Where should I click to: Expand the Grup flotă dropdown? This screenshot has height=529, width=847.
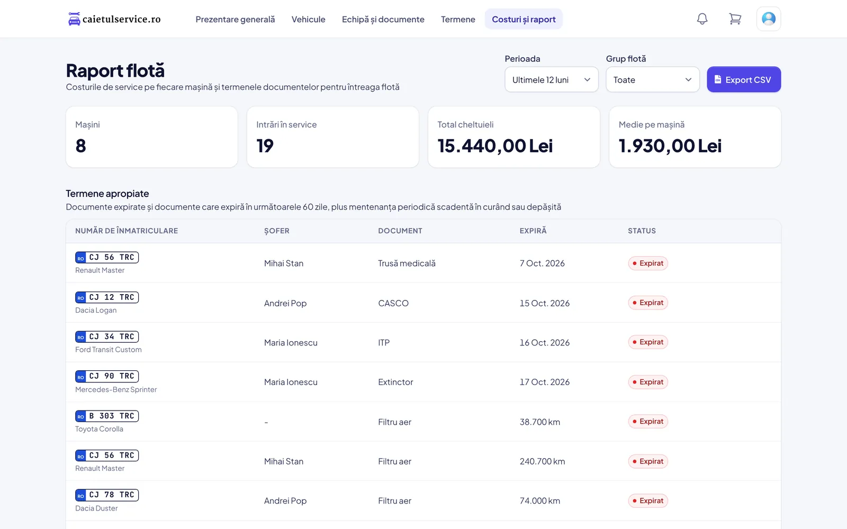pyautogui.click(x=652, y=79)
